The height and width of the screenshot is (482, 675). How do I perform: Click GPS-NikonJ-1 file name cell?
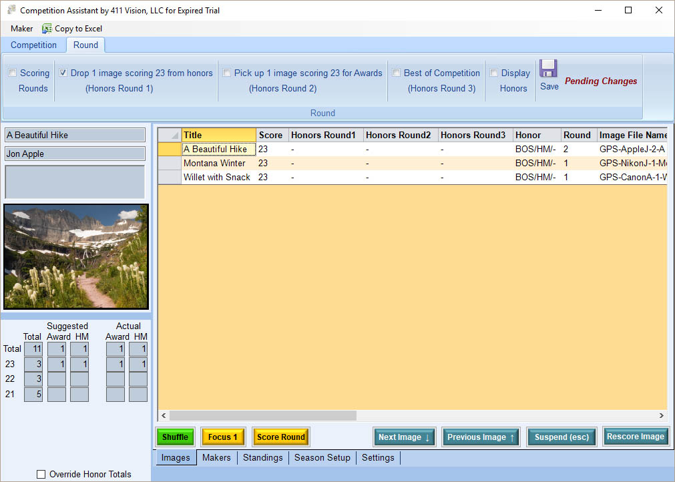coord(632,163)
